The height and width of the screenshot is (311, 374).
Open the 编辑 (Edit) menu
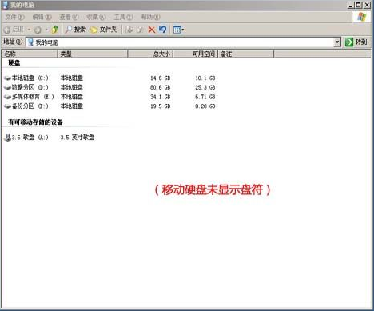click(42, 17)
